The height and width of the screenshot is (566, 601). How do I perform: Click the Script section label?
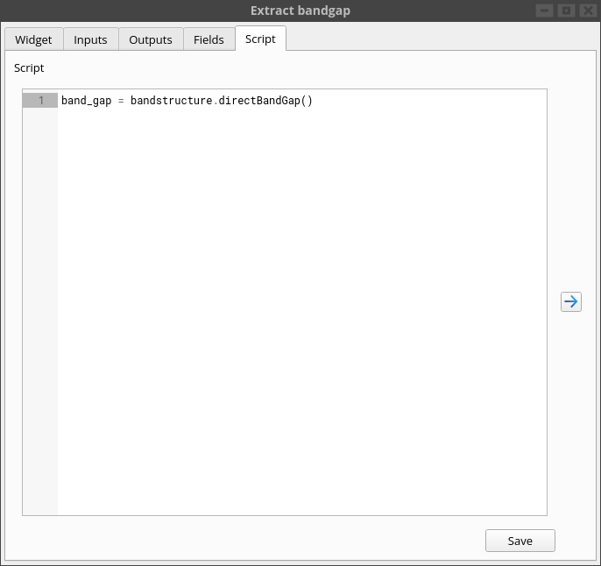[x=29, y=68]
